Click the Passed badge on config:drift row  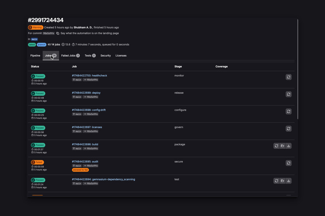(x=38, y=111)
